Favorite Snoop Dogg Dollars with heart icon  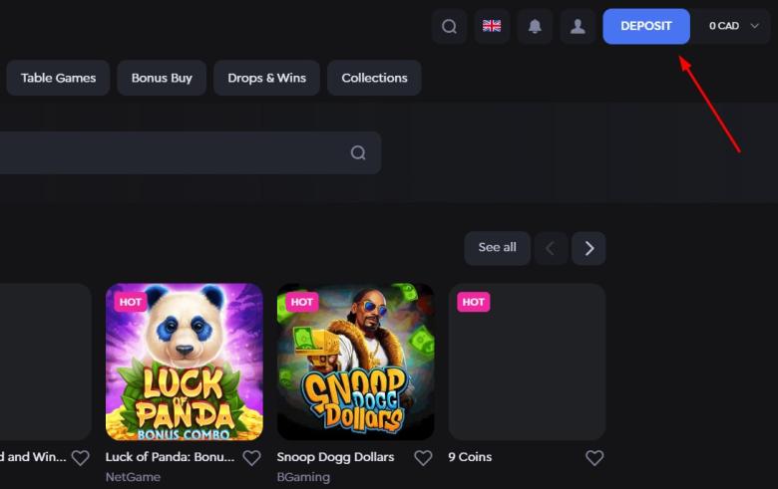click(423, 458)
